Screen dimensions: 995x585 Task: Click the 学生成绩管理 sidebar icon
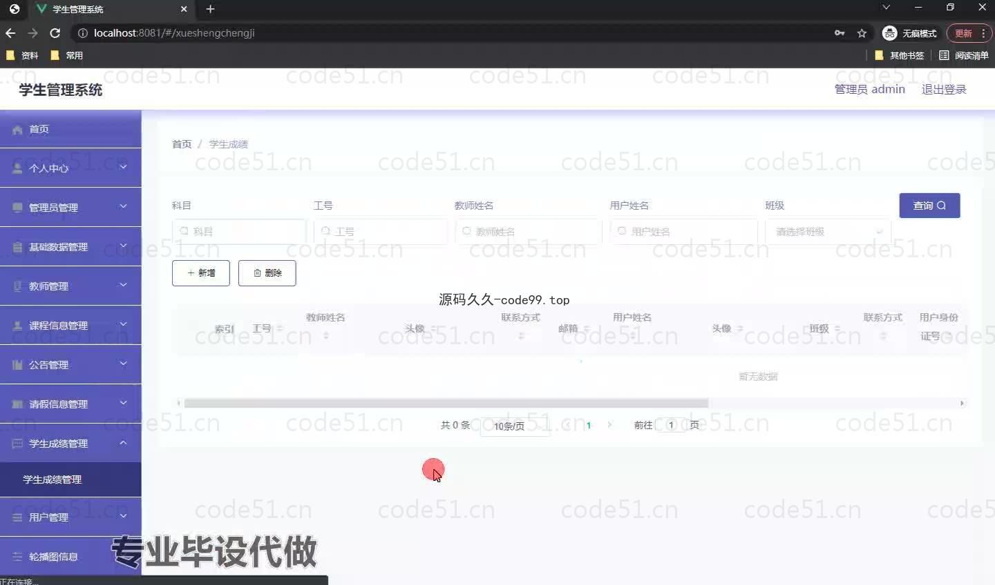[x=17, y=444]
